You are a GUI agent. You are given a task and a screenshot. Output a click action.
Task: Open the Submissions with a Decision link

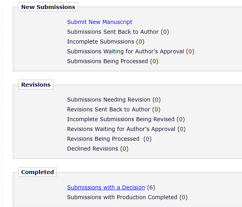pyautogui.click(x=106, y=187)
